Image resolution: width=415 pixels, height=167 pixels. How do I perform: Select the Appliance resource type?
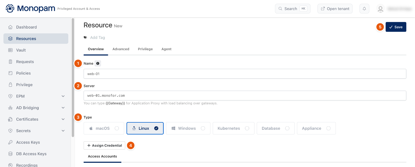click(316, 128)
